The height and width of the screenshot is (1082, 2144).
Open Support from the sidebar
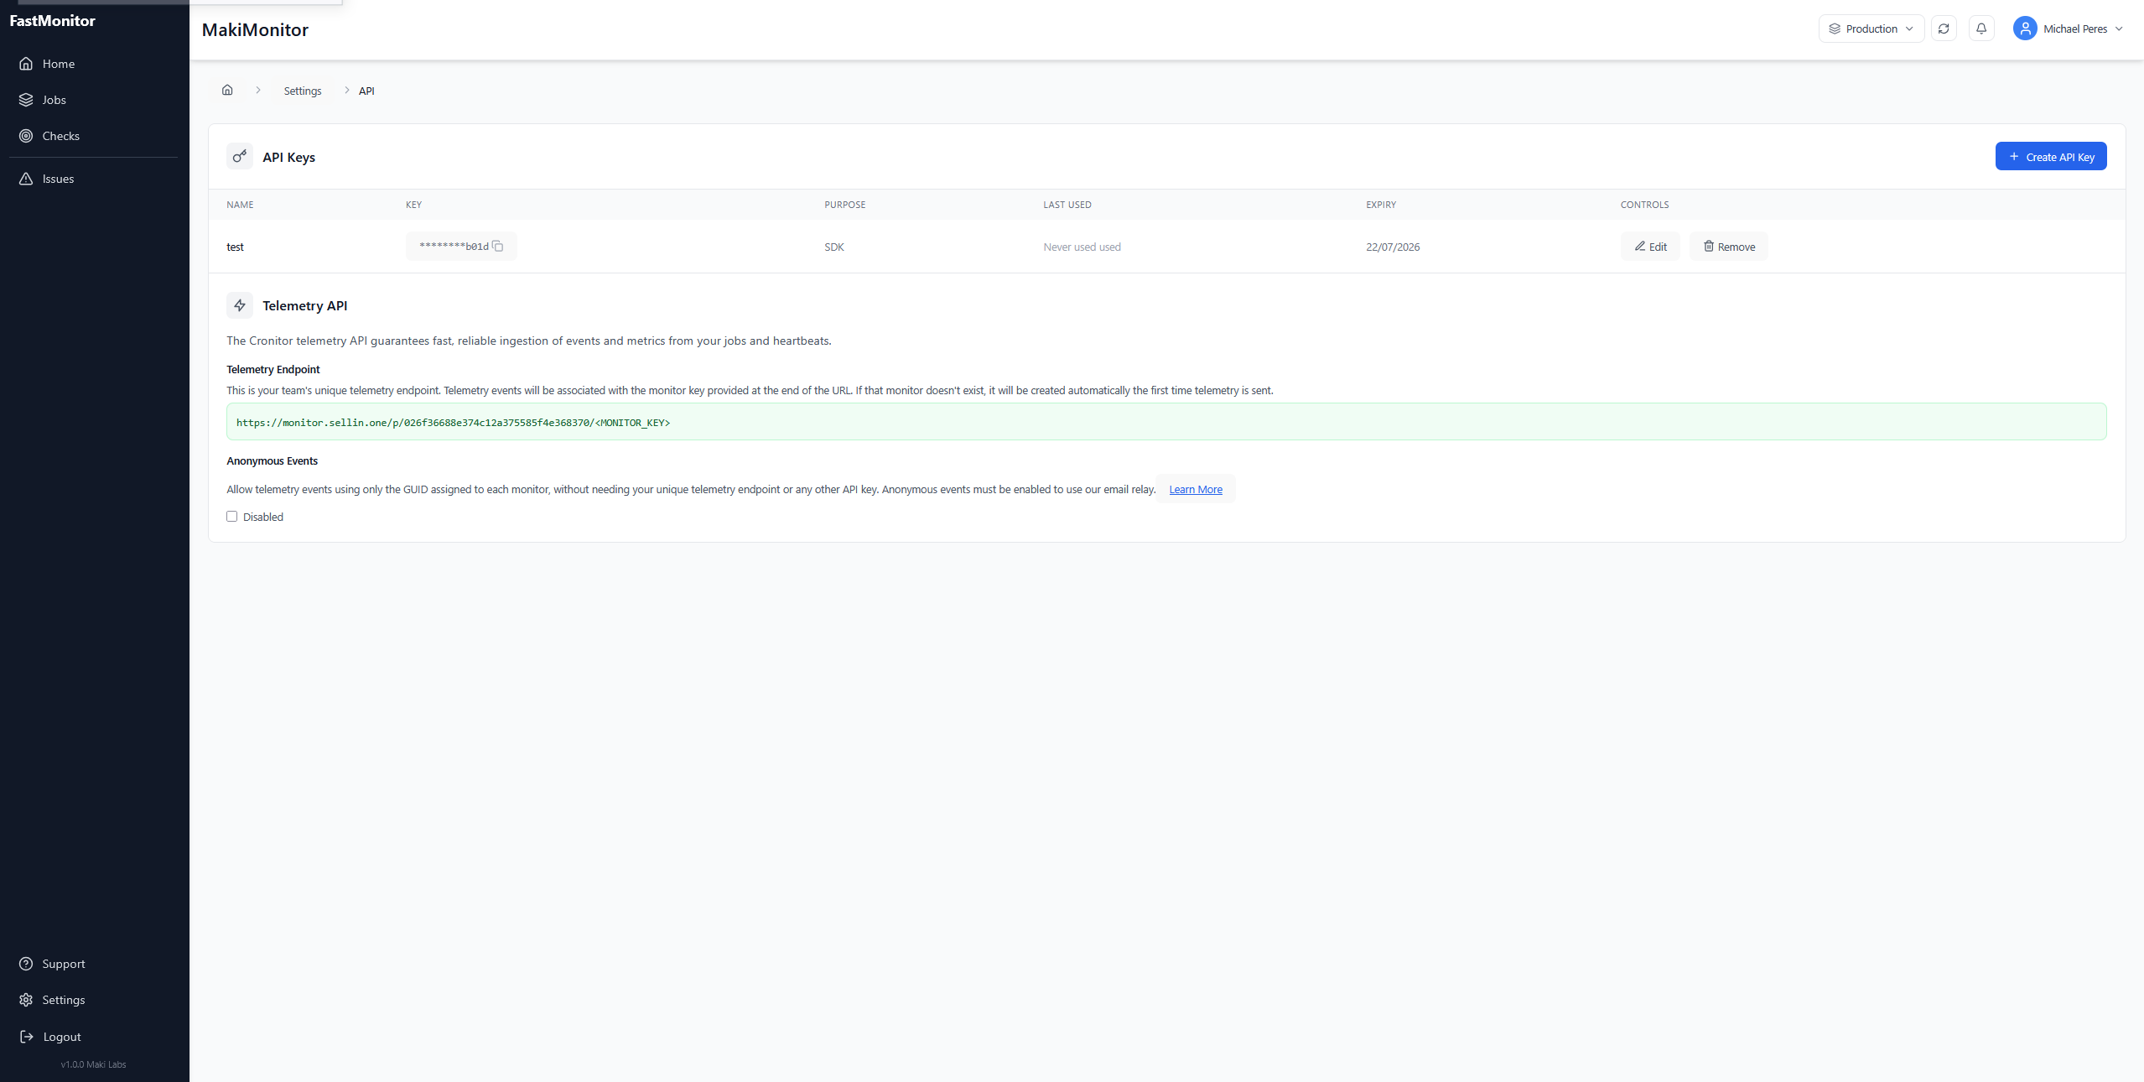coord(64,963)
